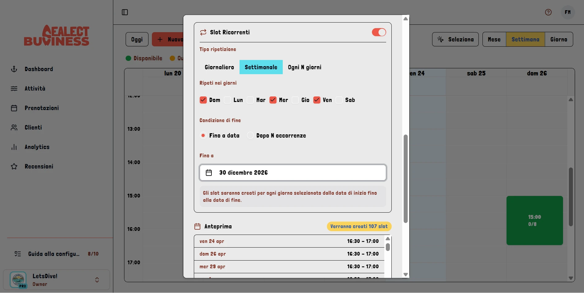Click the Slot Ricorrenti repeat icon
584x293 pixels.
(x=203, y=32)
